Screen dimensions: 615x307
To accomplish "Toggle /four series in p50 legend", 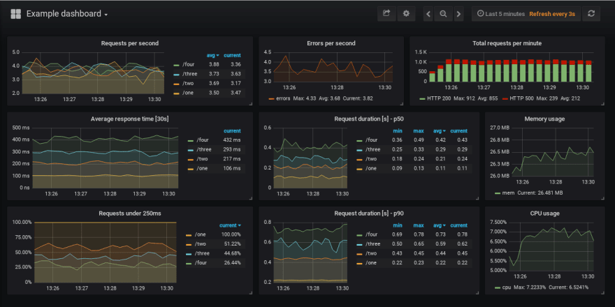I will point(371,140).
